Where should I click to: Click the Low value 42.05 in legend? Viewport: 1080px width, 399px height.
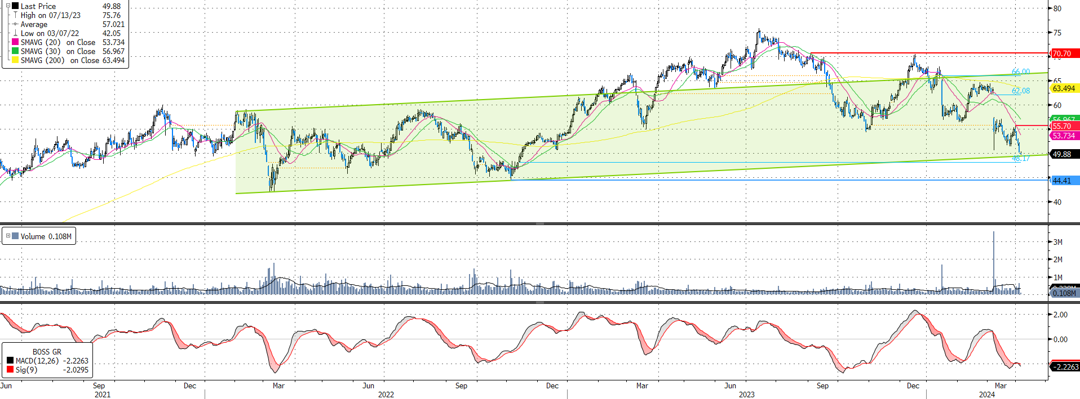tap(112, 33)
